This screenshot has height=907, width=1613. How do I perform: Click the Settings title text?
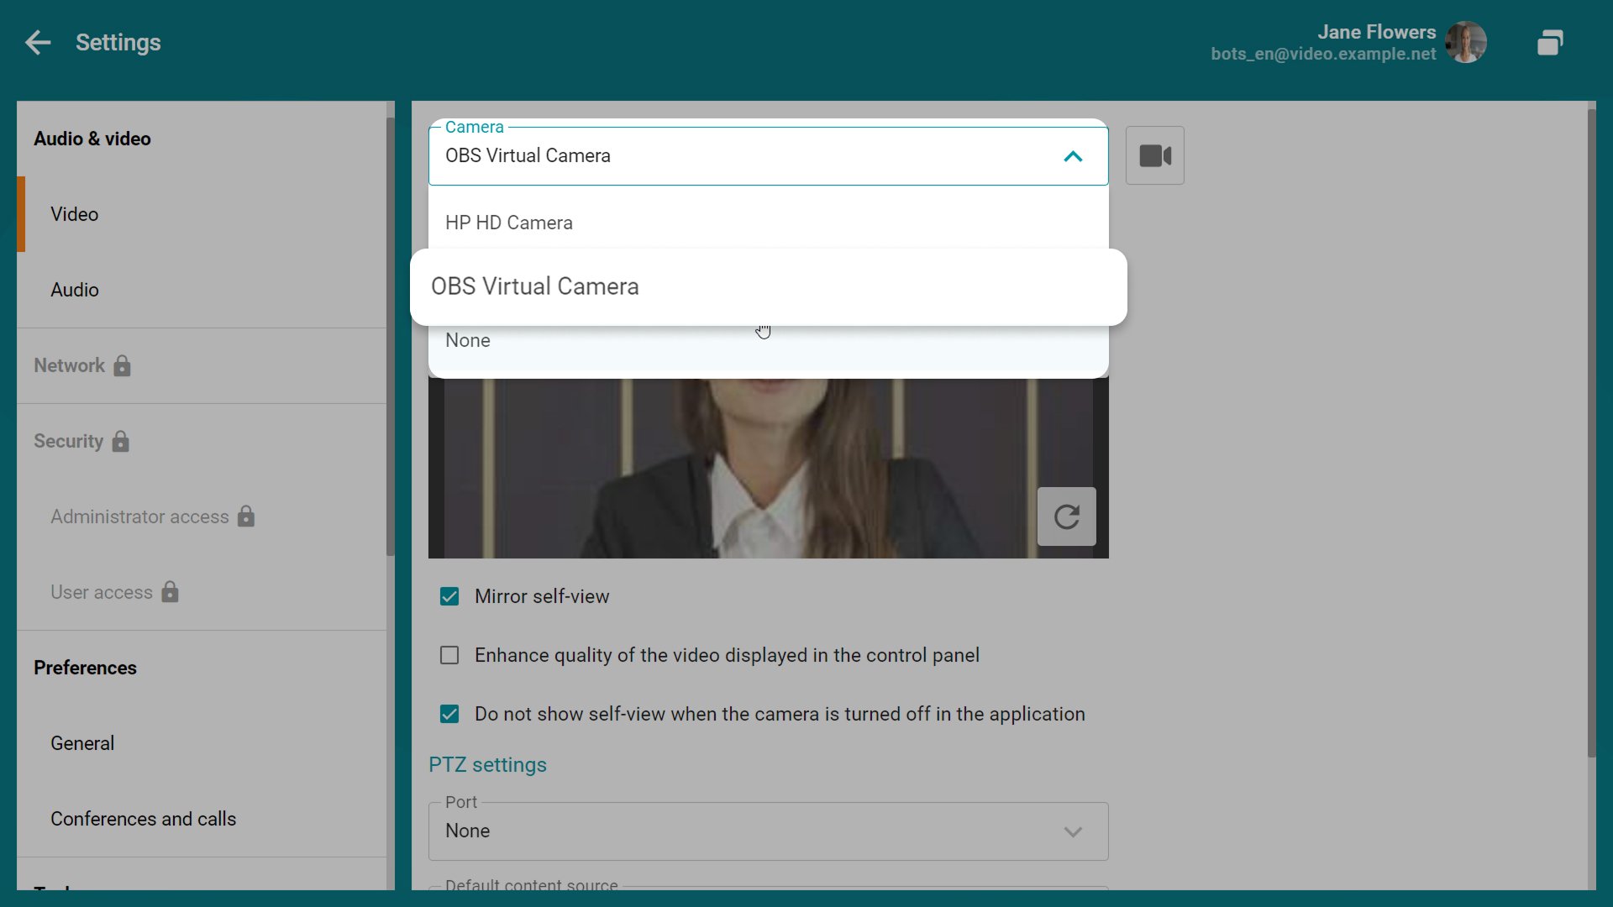coord(118,43)
